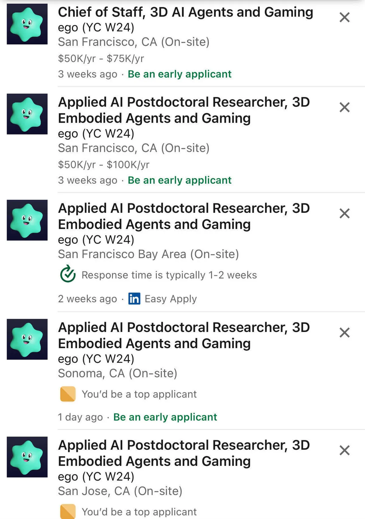The width and height of the screenshot is (365, 519).
Task: Click 'You'd be a top applicant' on Sonoma job
Action: 139,394
